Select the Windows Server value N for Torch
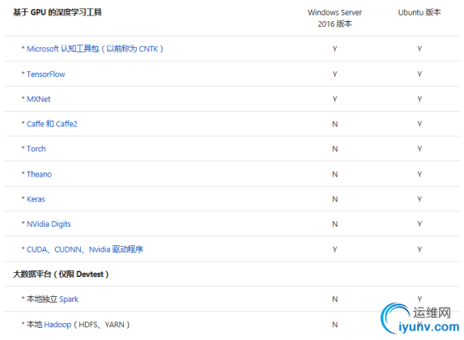The height and width of the screenshot is (340, 464). tap(334, 149)
